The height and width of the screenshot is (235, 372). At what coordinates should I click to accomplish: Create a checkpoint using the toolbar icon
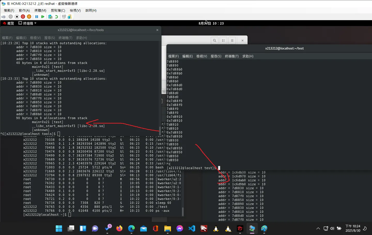click(50, 17)
